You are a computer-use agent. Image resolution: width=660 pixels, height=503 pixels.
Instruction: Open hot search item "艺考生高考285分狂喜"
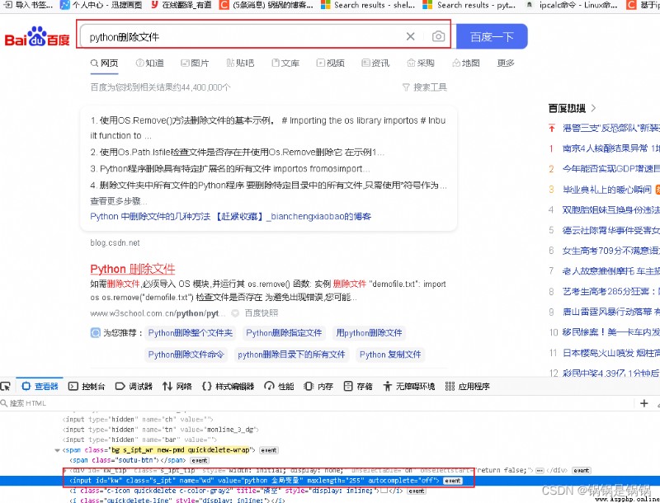coord(610,291)
